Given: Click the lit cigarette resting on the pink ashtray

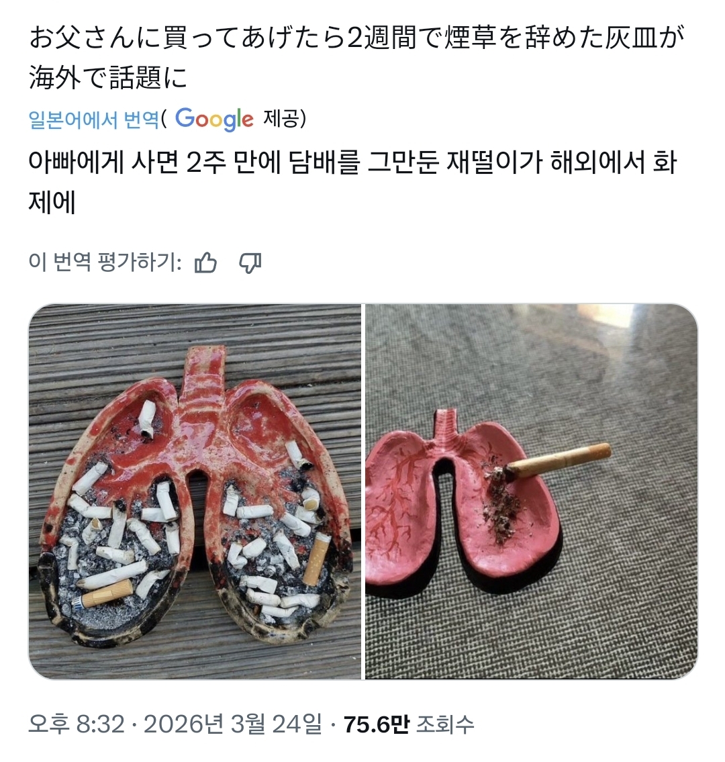Looking at the screenshot, I should [x=558, y=460].
